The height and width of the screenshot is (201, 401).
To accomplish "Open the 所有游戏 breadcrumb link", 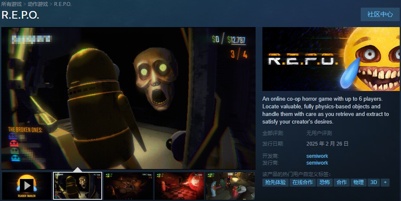I will pos(11,4).
